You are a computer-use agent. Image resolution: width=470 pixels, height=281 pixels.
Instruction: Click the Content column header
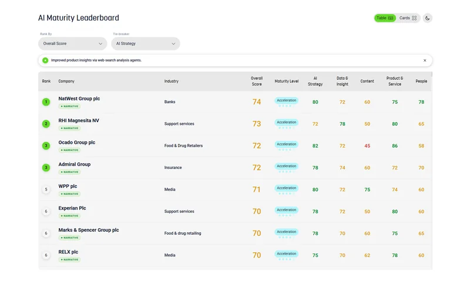point(367,81)
